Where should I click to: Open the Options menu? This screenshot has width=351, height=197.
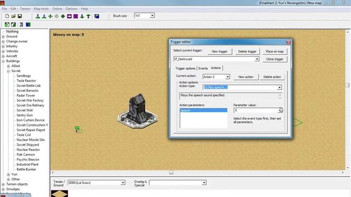click(x=71, y=9)
